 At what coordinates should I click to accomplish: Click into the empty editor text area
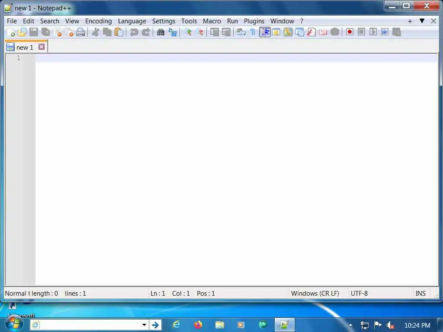point(237,169)
